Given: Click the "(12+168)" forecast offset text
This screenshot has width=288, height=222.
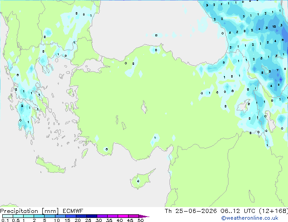Looking at the screenshot, I should (273, 211).
